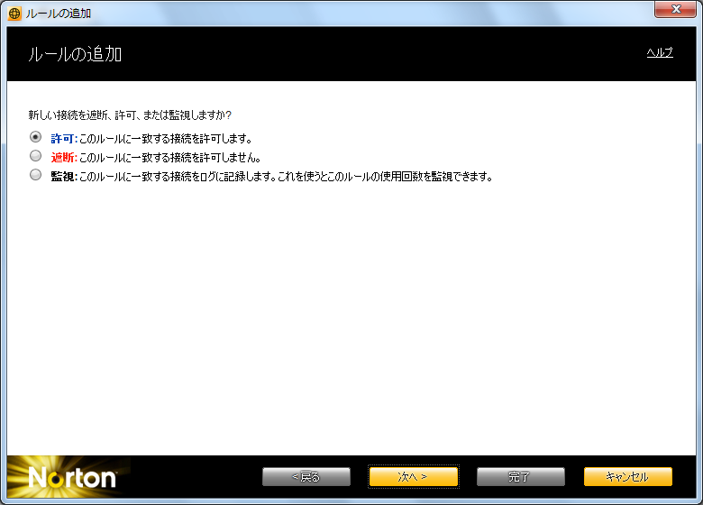Screen dimensions: 703x505
Task: Go back with the < 戻る button
Action: (306, 476)
